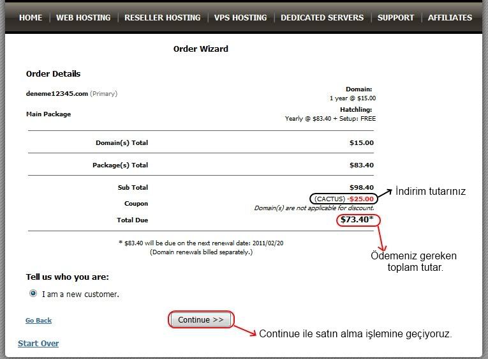Open the SUPPORT menu item

pyautogui.click(x=396, y=17)
